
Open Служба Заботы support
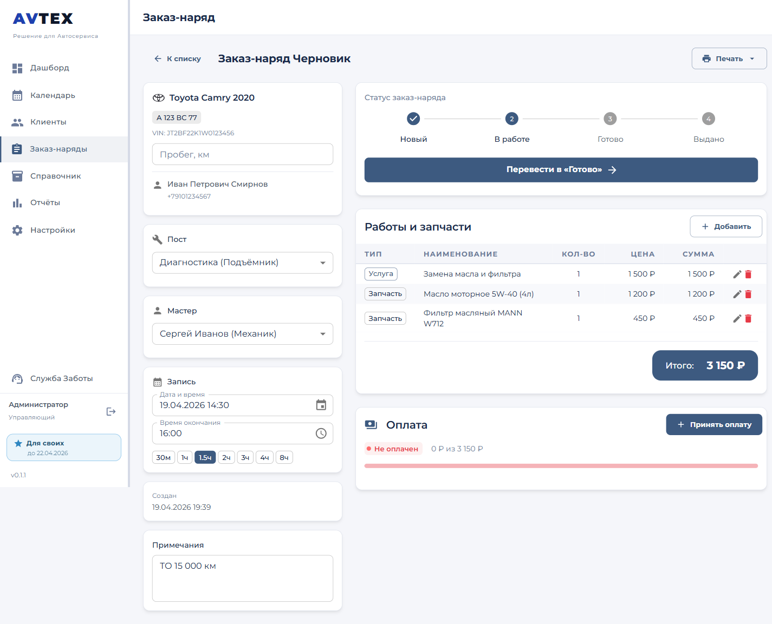(61, 378)
